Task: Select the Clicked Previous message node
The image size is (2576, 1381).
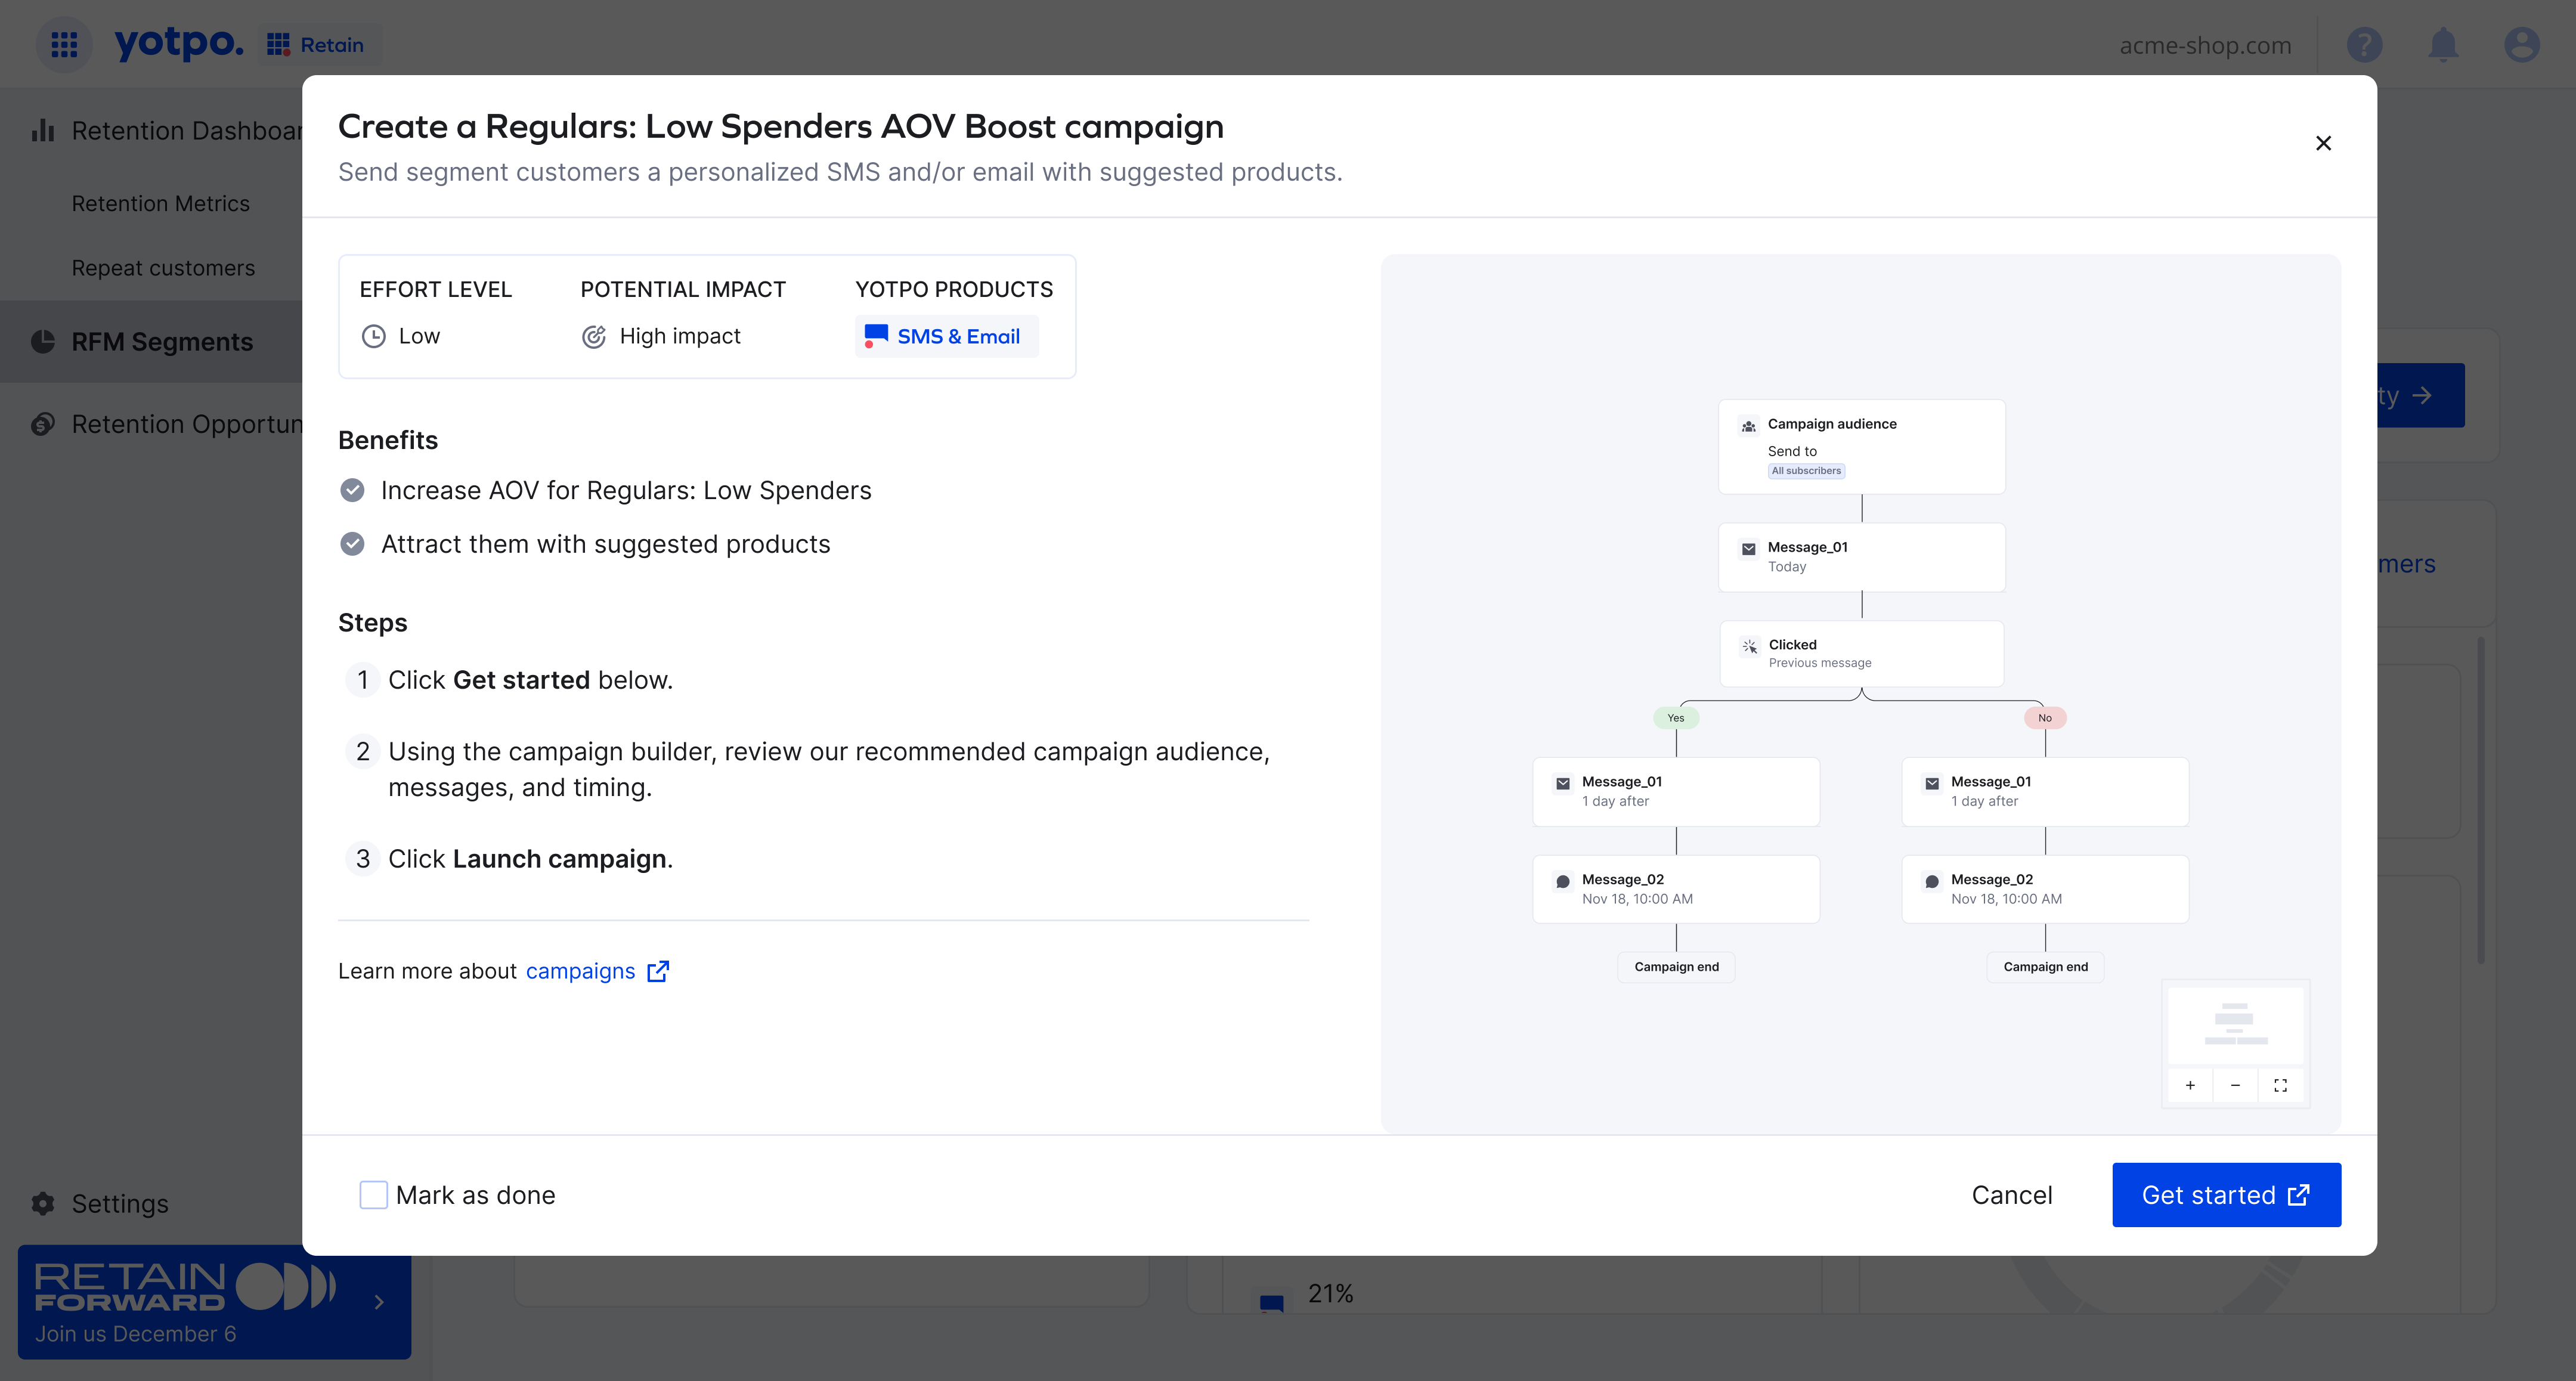Action: [x=1861, y=653]
